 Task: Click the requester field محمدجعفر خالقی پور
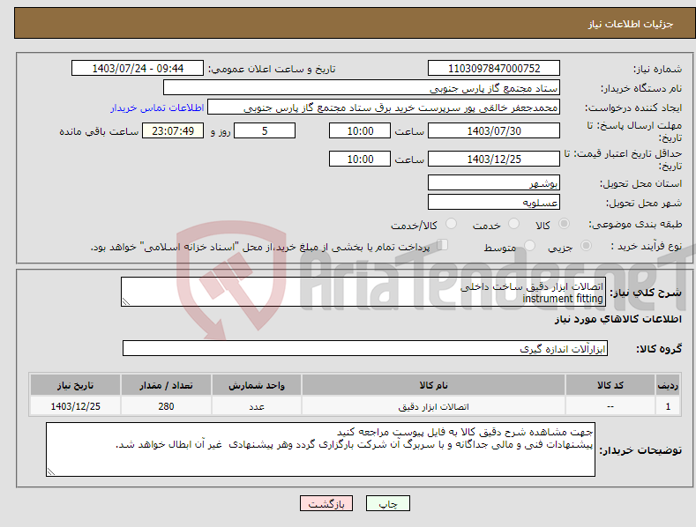coord(384,108)
